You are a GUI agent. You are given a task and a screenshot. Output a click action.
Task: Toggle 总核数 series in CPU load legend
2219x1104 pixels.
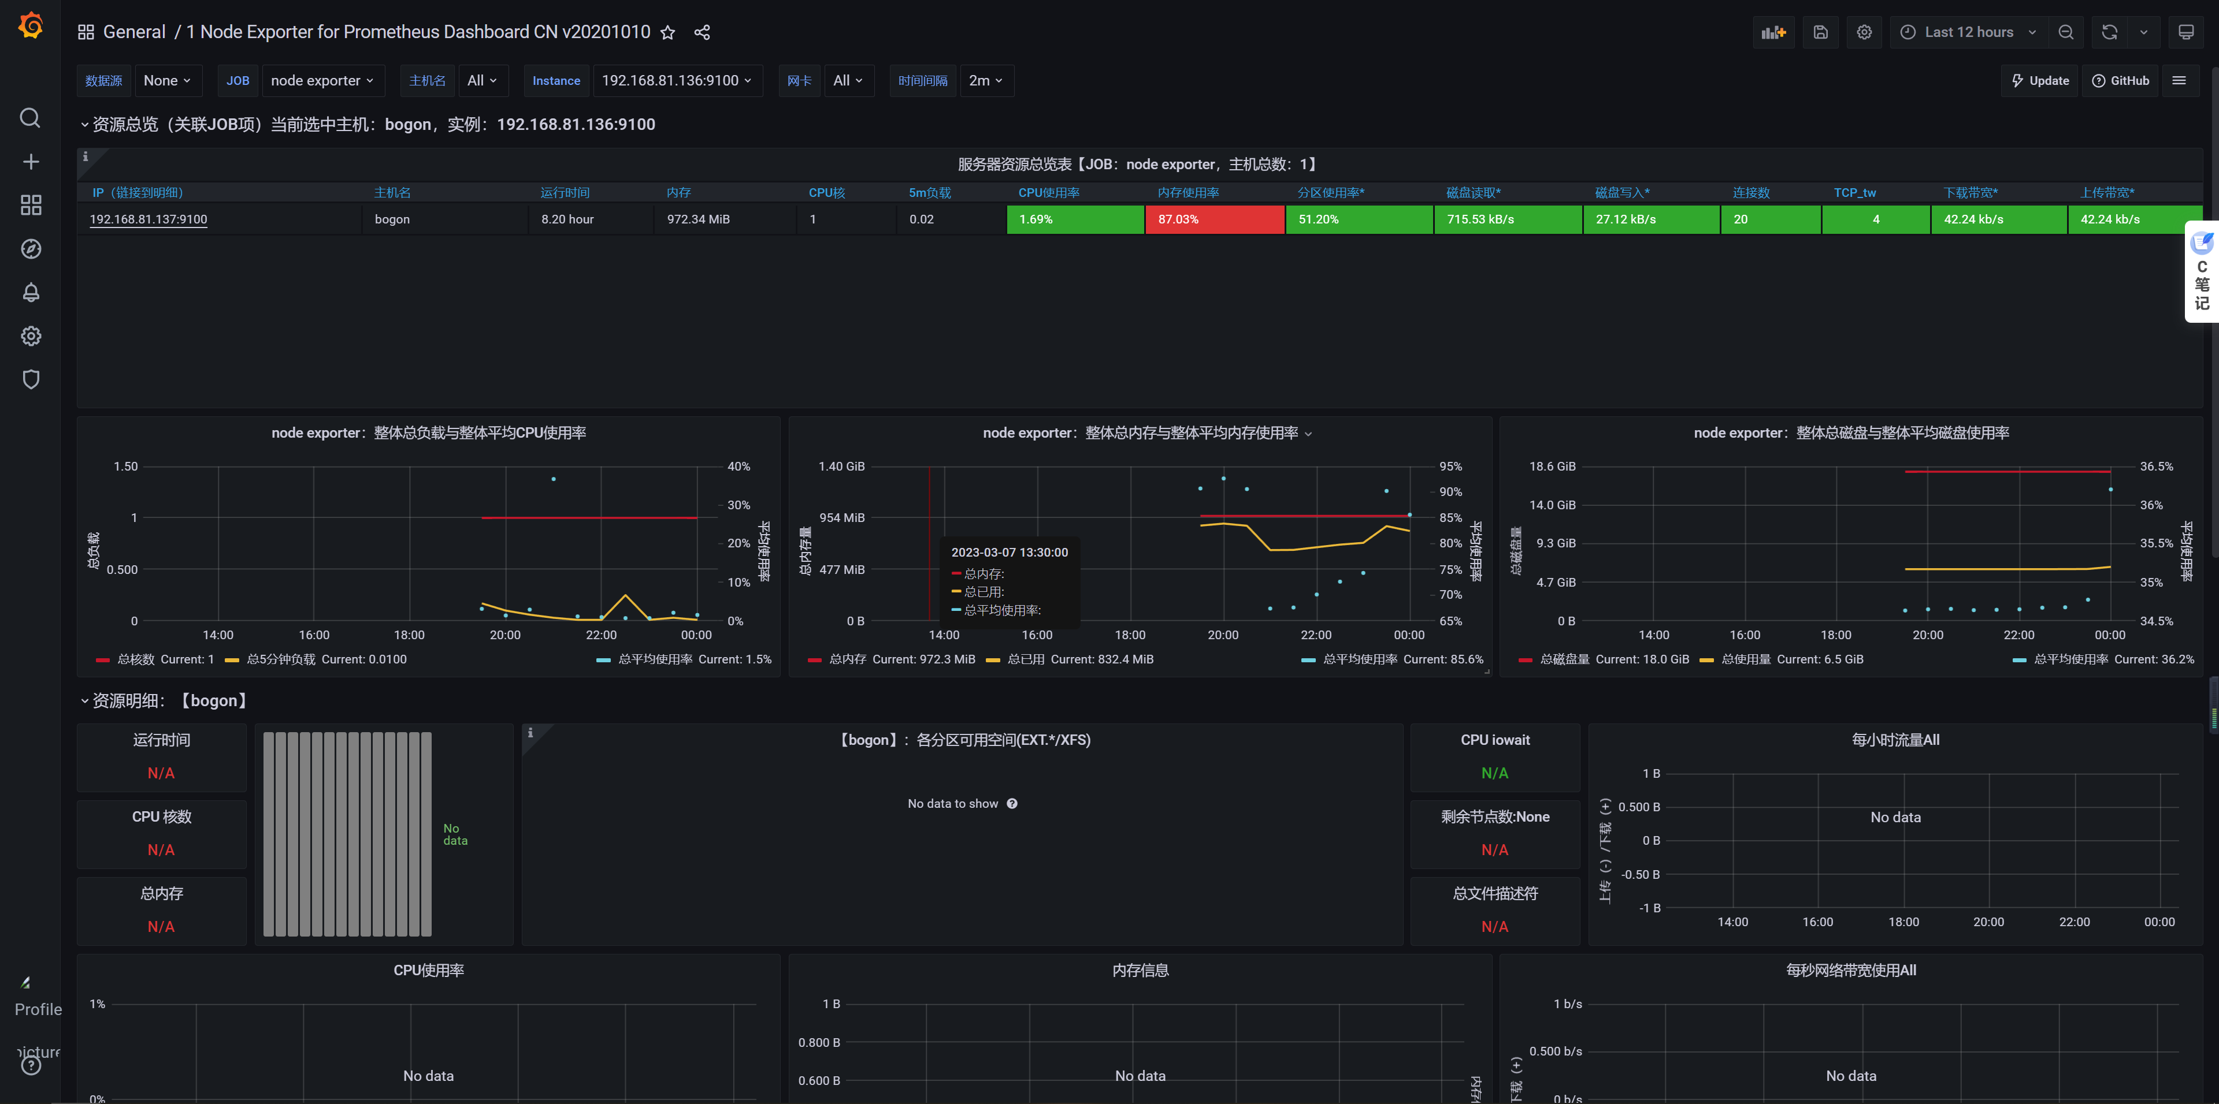pyautogui.click(x=135, y=659)
